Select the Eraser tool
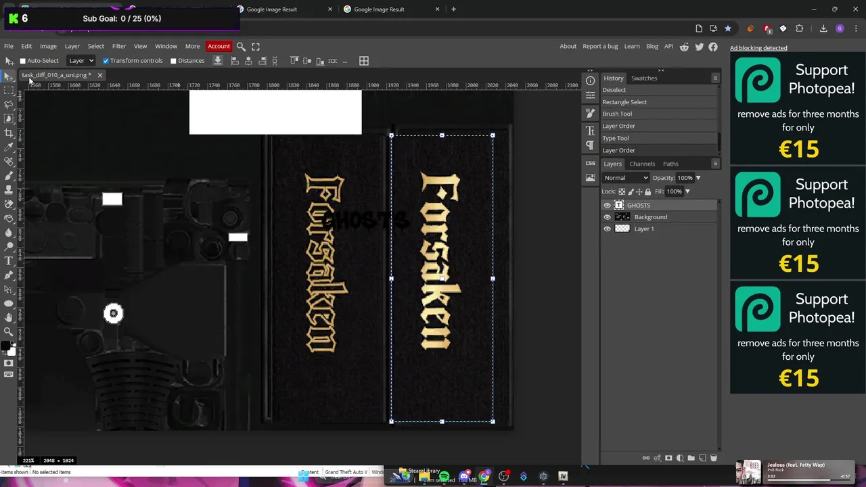The width and height of the screenshot is (866, 487). [x=9, y=204]
